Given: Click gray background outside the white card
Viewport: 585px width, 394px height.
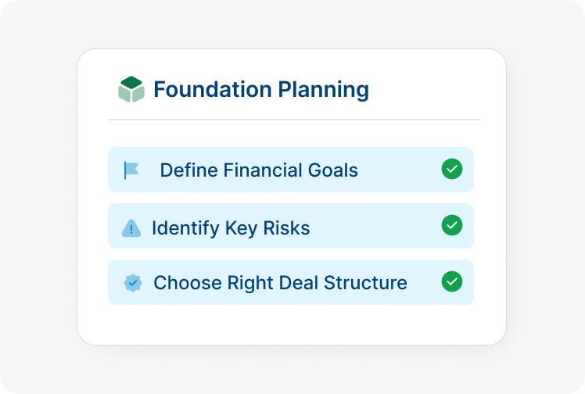Looking at the screenshot, I should pyautogui.click(x=39, y=195).
